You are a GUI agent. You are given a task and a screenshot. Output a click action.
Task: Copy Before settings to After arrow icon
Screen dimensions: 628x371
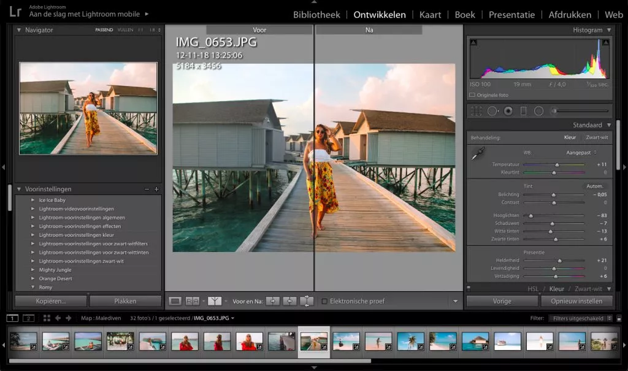tap(273, 301)
